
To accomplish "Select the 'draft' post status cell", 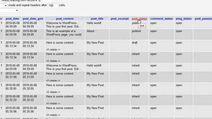I will point(134,43).
